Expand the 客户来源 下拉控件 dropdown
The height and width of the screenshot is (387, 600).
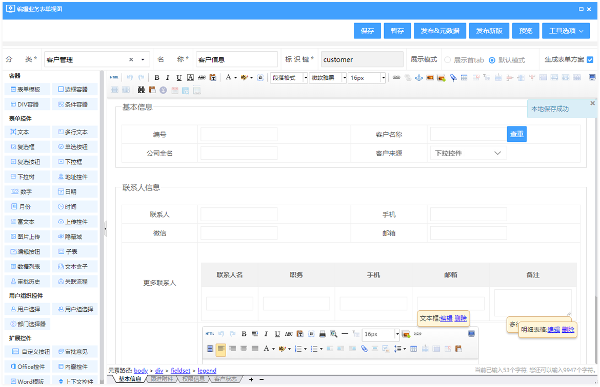(468, 153)
